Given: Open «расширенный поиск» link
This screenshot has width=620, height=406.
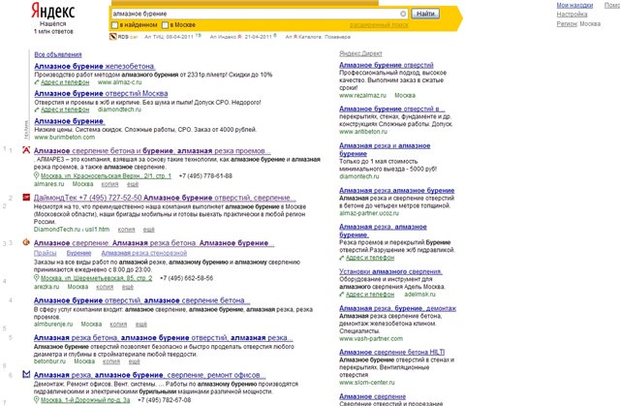Looking at the screenshot, I should click(379, 25).
